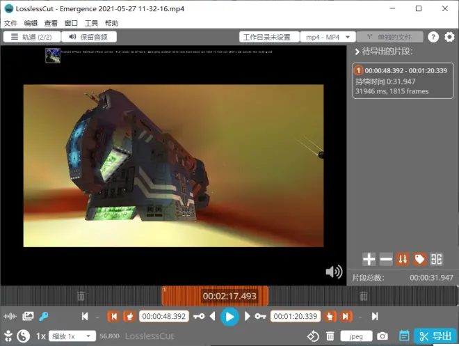Open the 查看 menu

tap(51, 23)
